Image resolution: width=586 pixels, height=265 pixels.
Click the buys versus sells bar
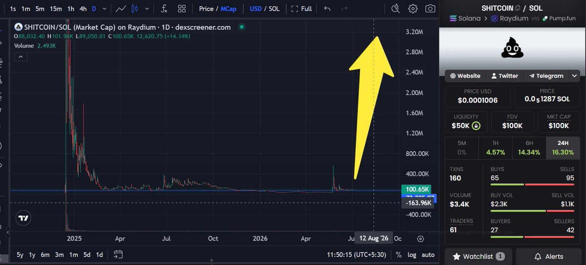click(532, 184)
